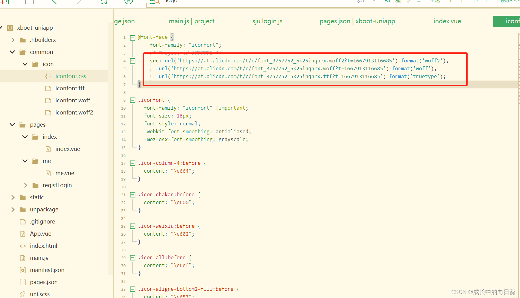Screen dimensions: 520x298
Task: Switch to the index.vue editor tab
Action: click(447, 21)
